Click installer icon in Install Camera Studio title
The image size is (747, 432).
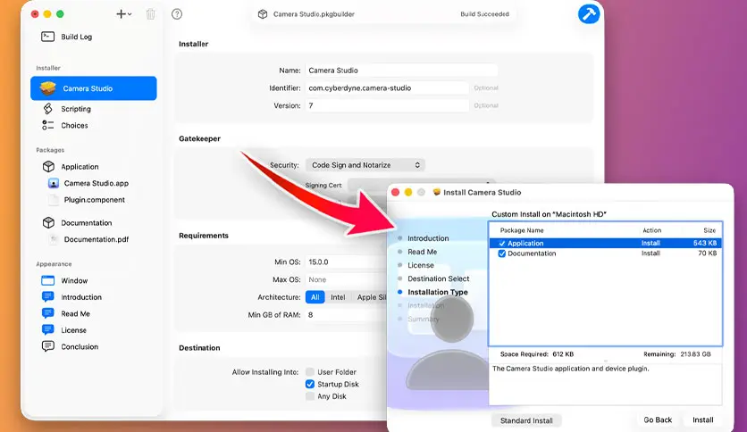click(x=436, y=192)
